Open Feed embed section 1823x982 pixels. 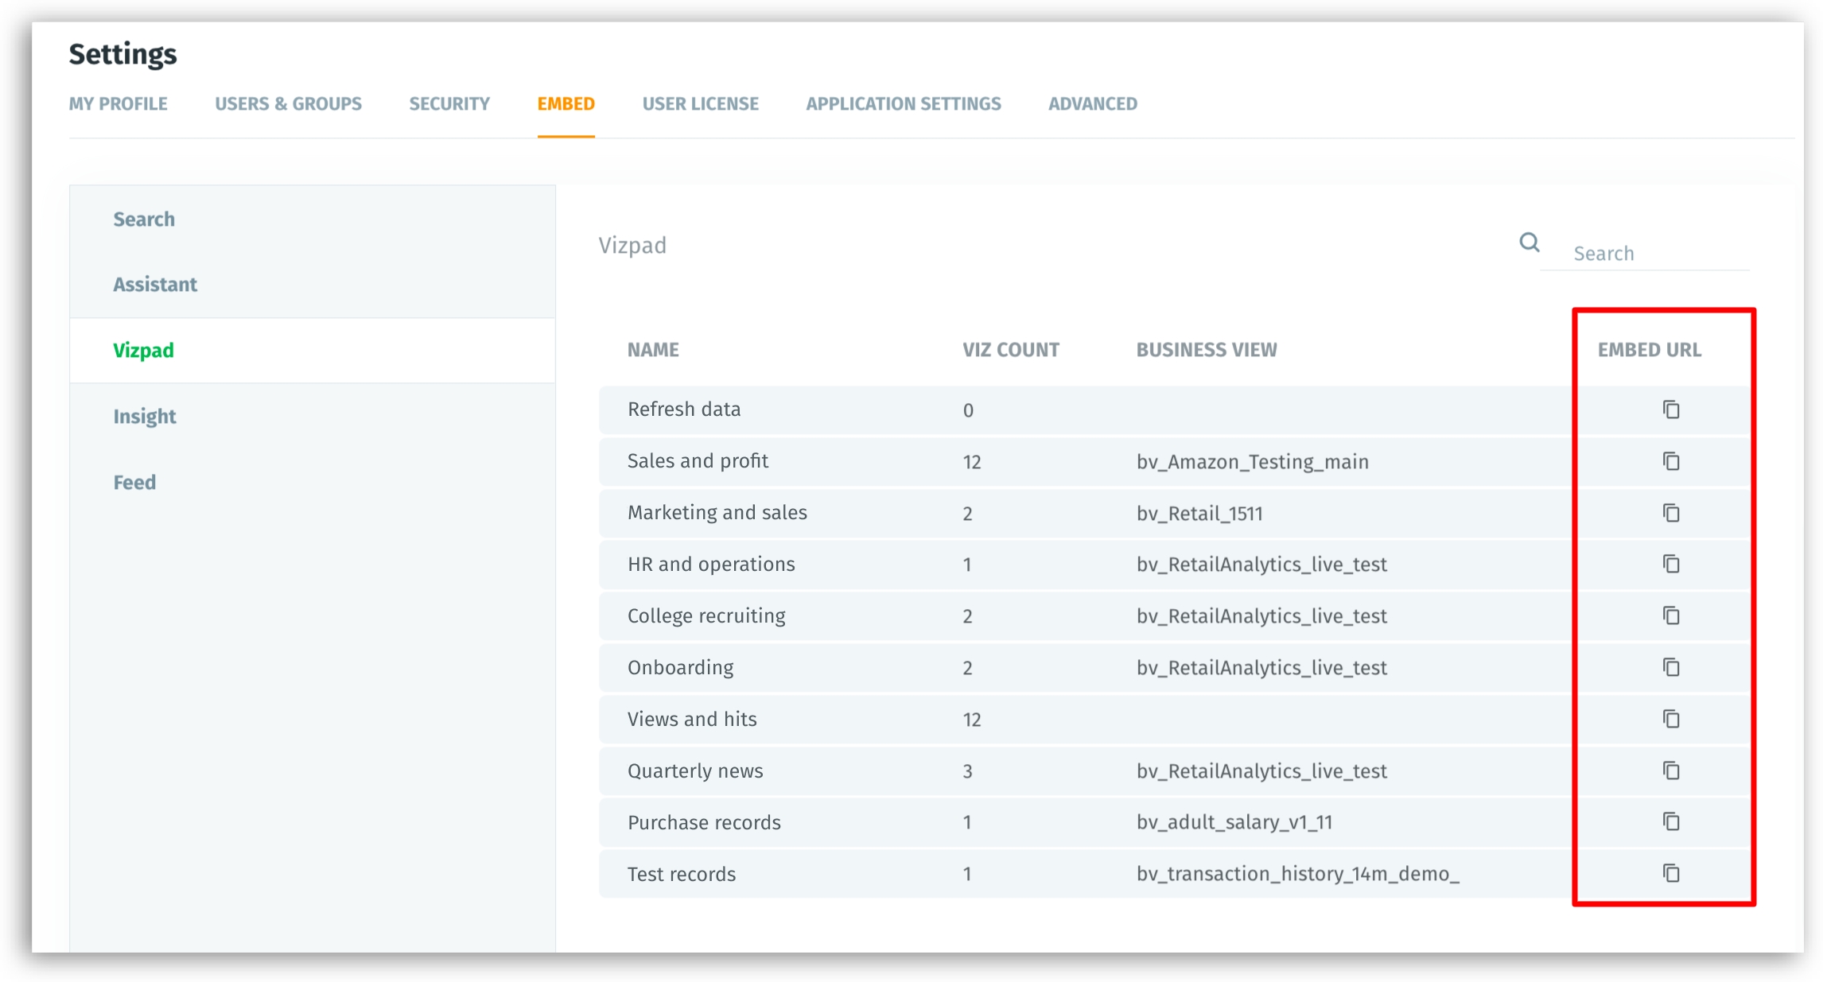tap(134, 483)
